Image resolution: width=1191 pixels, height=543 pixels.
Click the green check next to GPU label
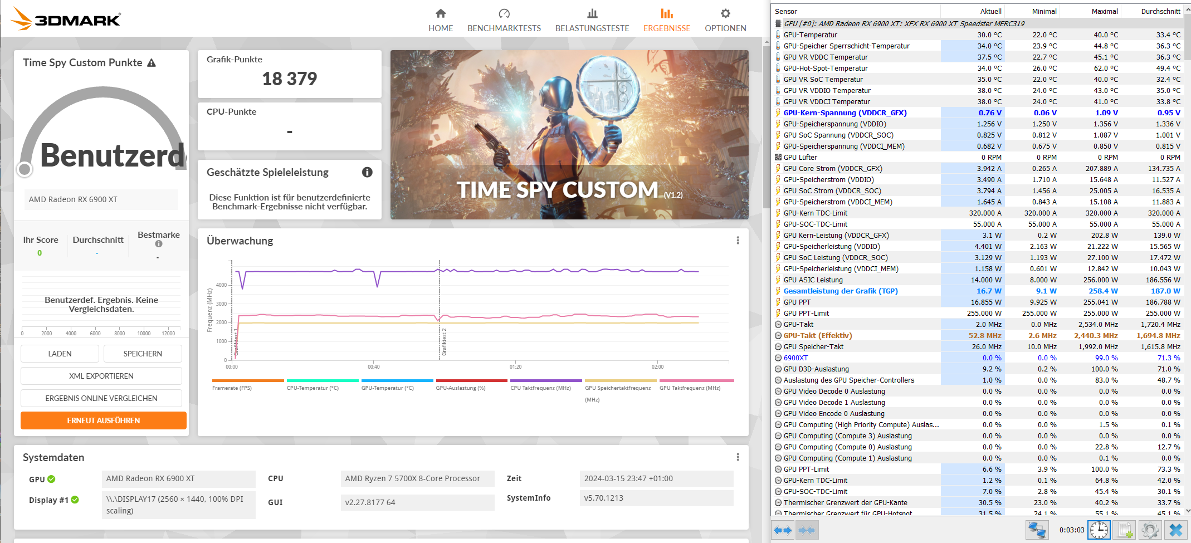tap(51, 479)
